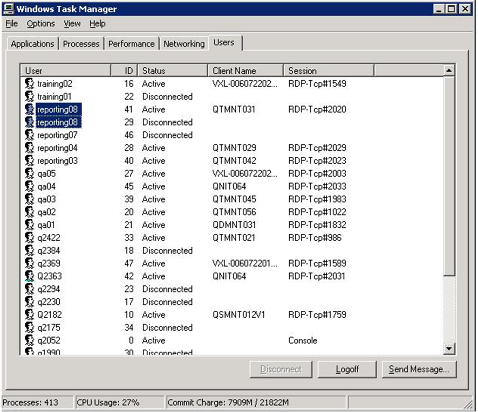Click session RDP-Tcp#2020
The image size is (478, 412).
tap(317, 109)
